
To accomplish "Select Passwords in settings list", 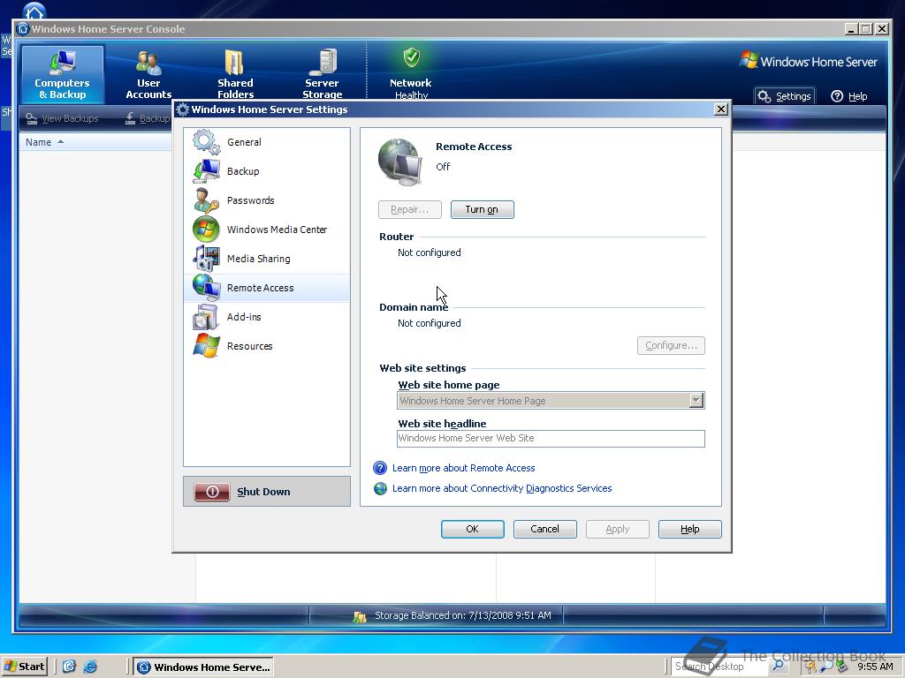I will 267,200.
